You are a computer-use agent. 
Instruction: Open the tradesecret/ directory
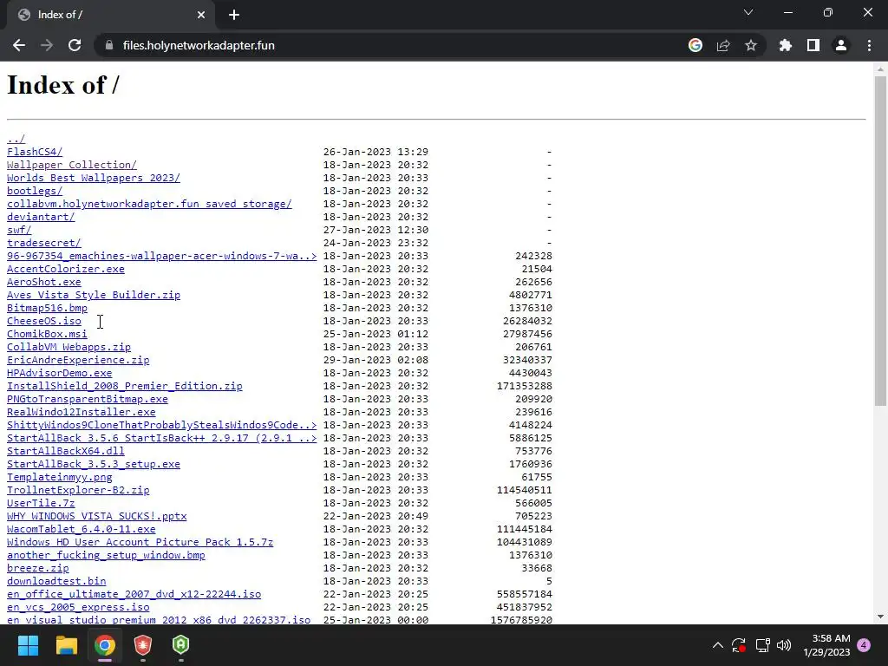click(x=44, y=243)
